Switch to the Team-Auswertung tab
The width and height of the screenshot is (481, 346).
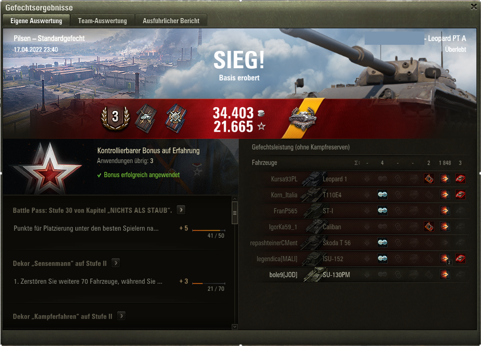(102, 21)
